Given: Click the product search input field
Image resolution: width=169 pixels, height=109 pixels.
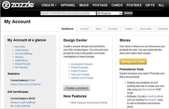Looking at the screenshot, I should pyautogui.click(x=68, y=13).
